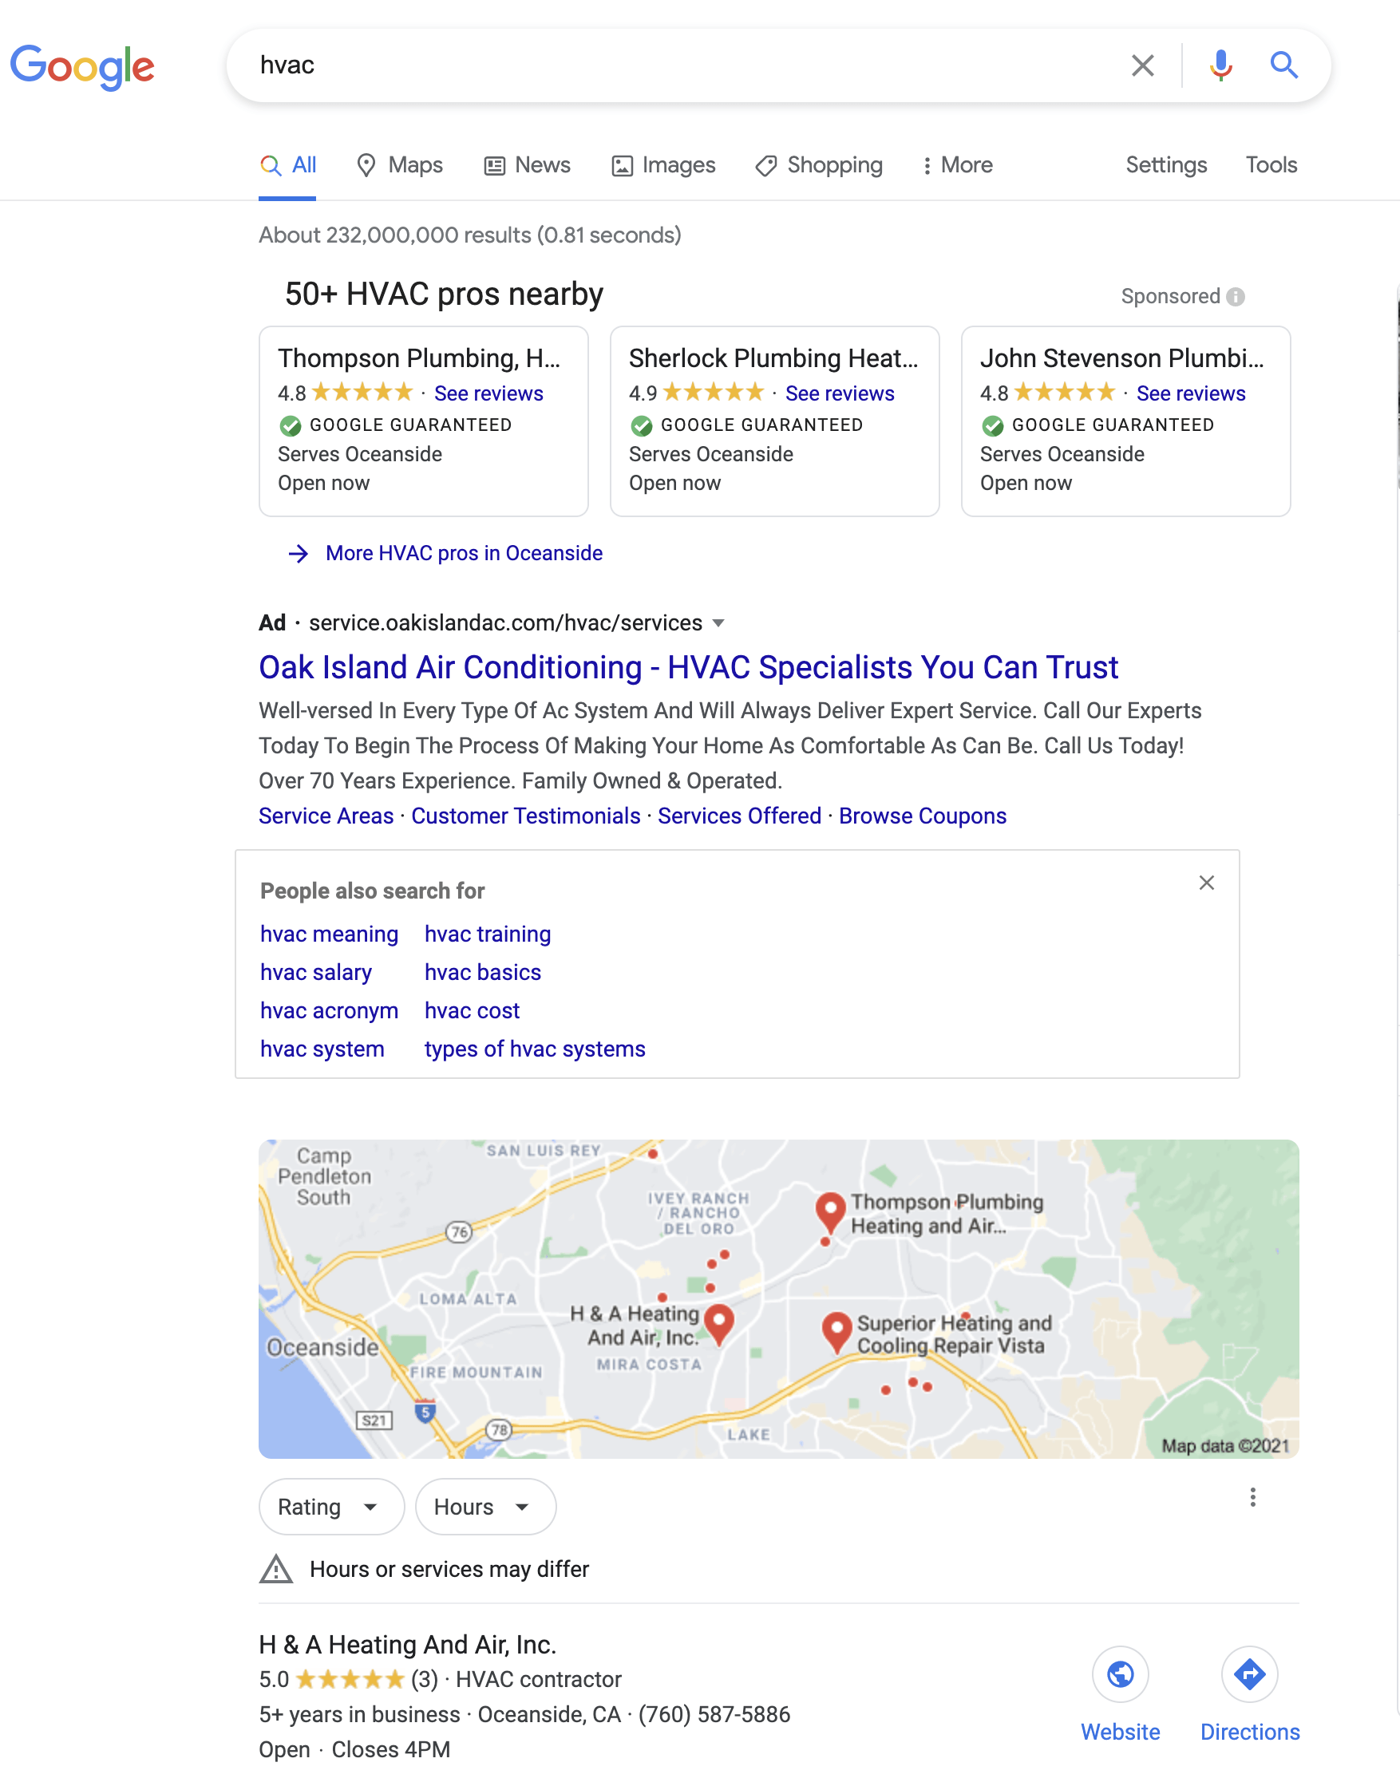Search for hvac acronym
The height and width of the screenshot is (1786, 1400).
[330, 1011]
